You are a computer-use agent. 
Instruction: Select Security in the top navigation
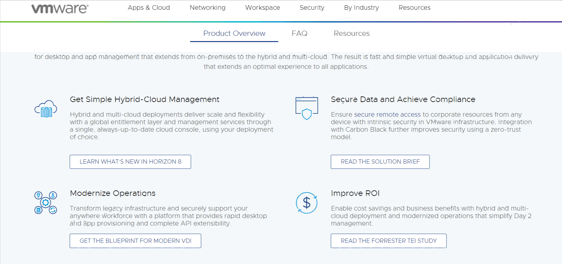point(312,7)
